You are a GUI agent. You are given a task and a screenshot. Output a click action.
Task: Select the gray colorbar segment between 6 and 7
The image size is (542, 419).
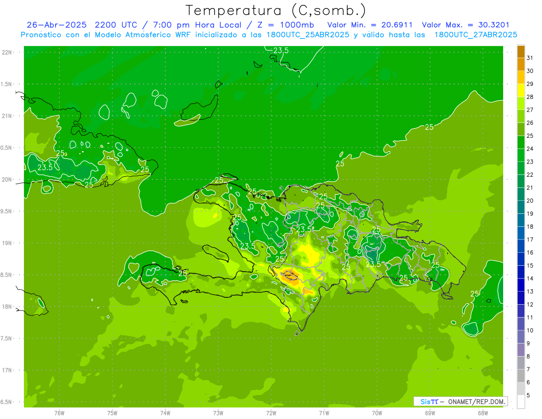coord(521,376)
